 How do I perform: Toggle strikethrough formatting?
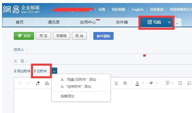[125, 83]
